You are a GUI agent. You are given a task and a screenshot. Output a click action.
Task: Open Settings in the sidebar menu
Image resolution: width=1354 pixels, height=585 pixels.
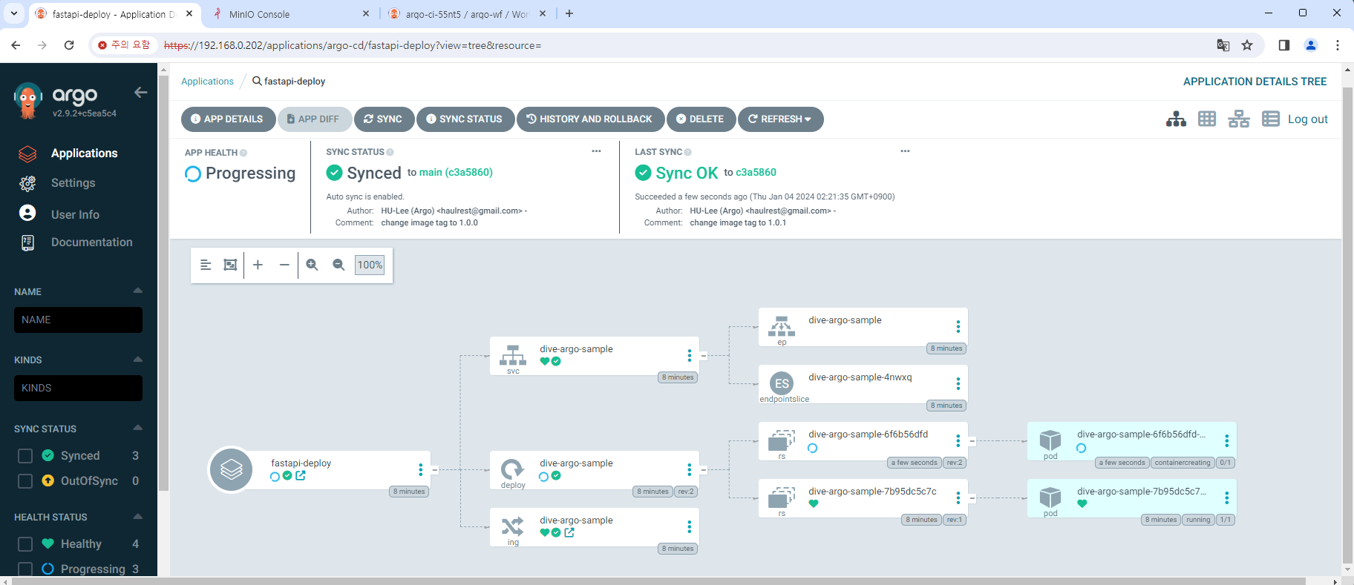73,183
